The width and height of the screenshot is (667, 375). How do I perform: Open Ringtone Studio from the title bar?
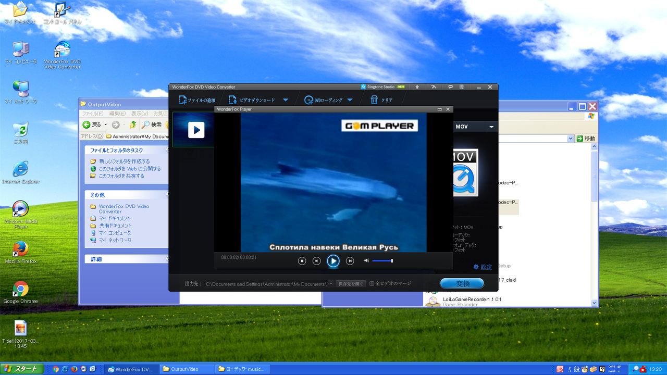pos(383,87)
